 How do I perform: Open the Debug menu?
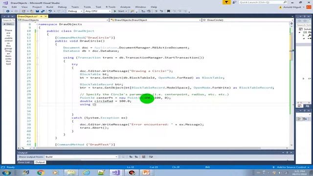[62, 7]
